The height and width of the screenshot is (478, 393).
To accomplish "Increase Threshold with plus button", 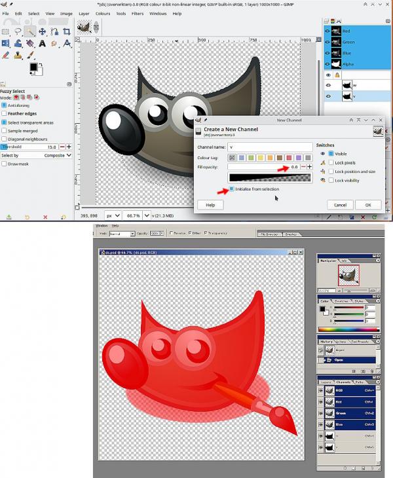I will tap(69, 147).
